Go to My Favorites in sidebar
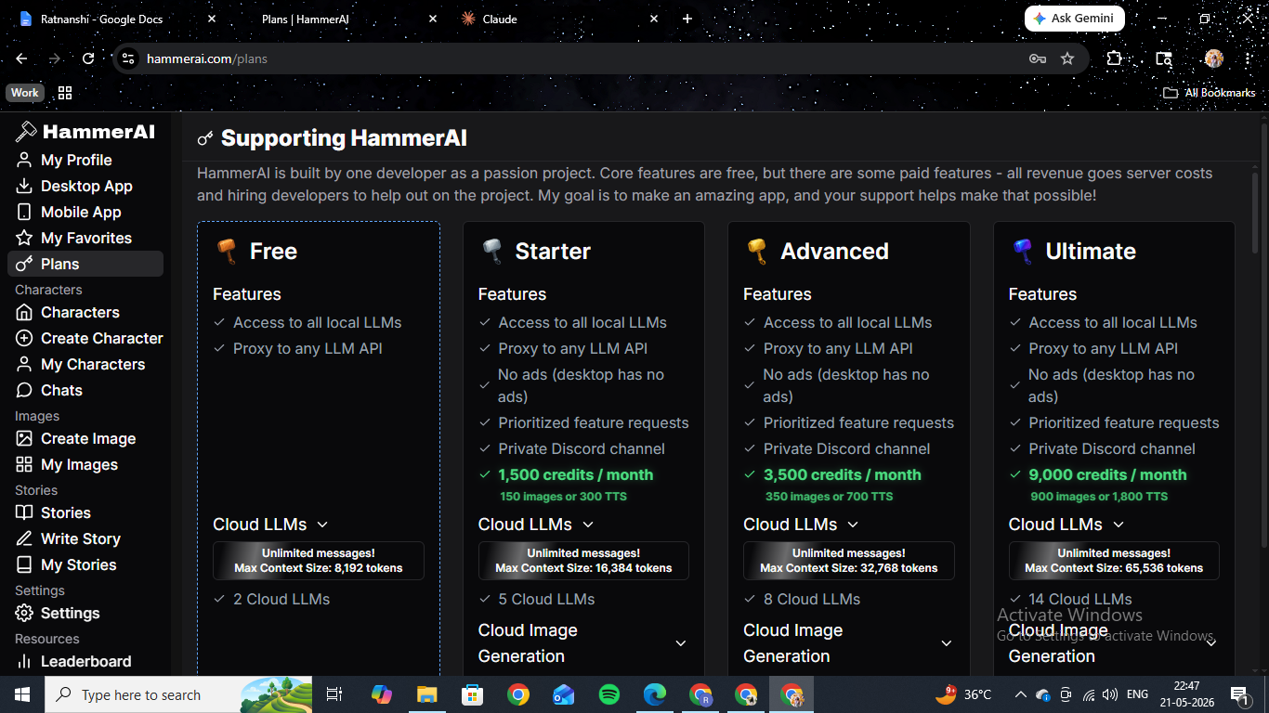The width and height of the screenshot is (1269, 713). click(85, 238)
